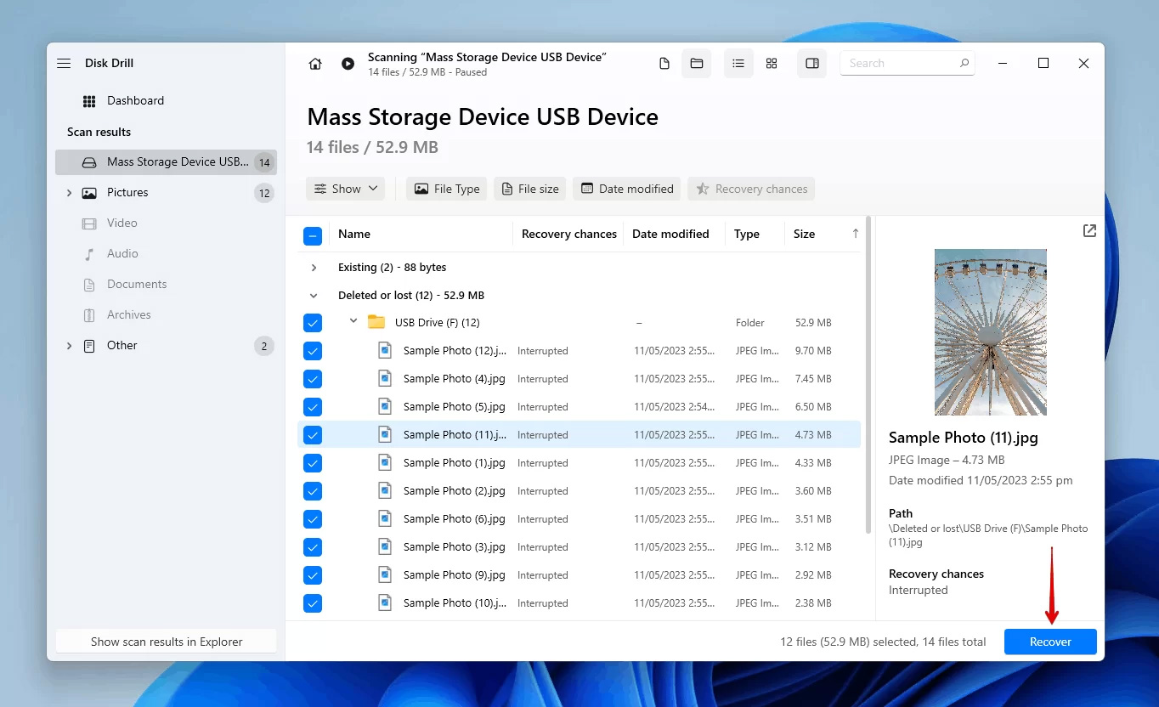Click Show scan results in Explorer
Viewport: 1159px width, 707px height.
click(167, 642)
